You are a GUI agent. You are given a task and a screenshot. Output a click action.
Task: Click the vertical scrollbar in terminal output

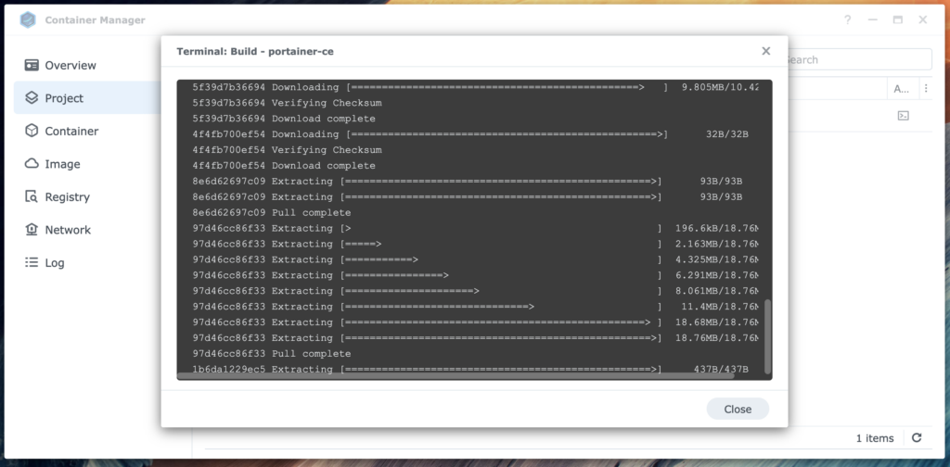pyautogui.click(x=767, y=335)
